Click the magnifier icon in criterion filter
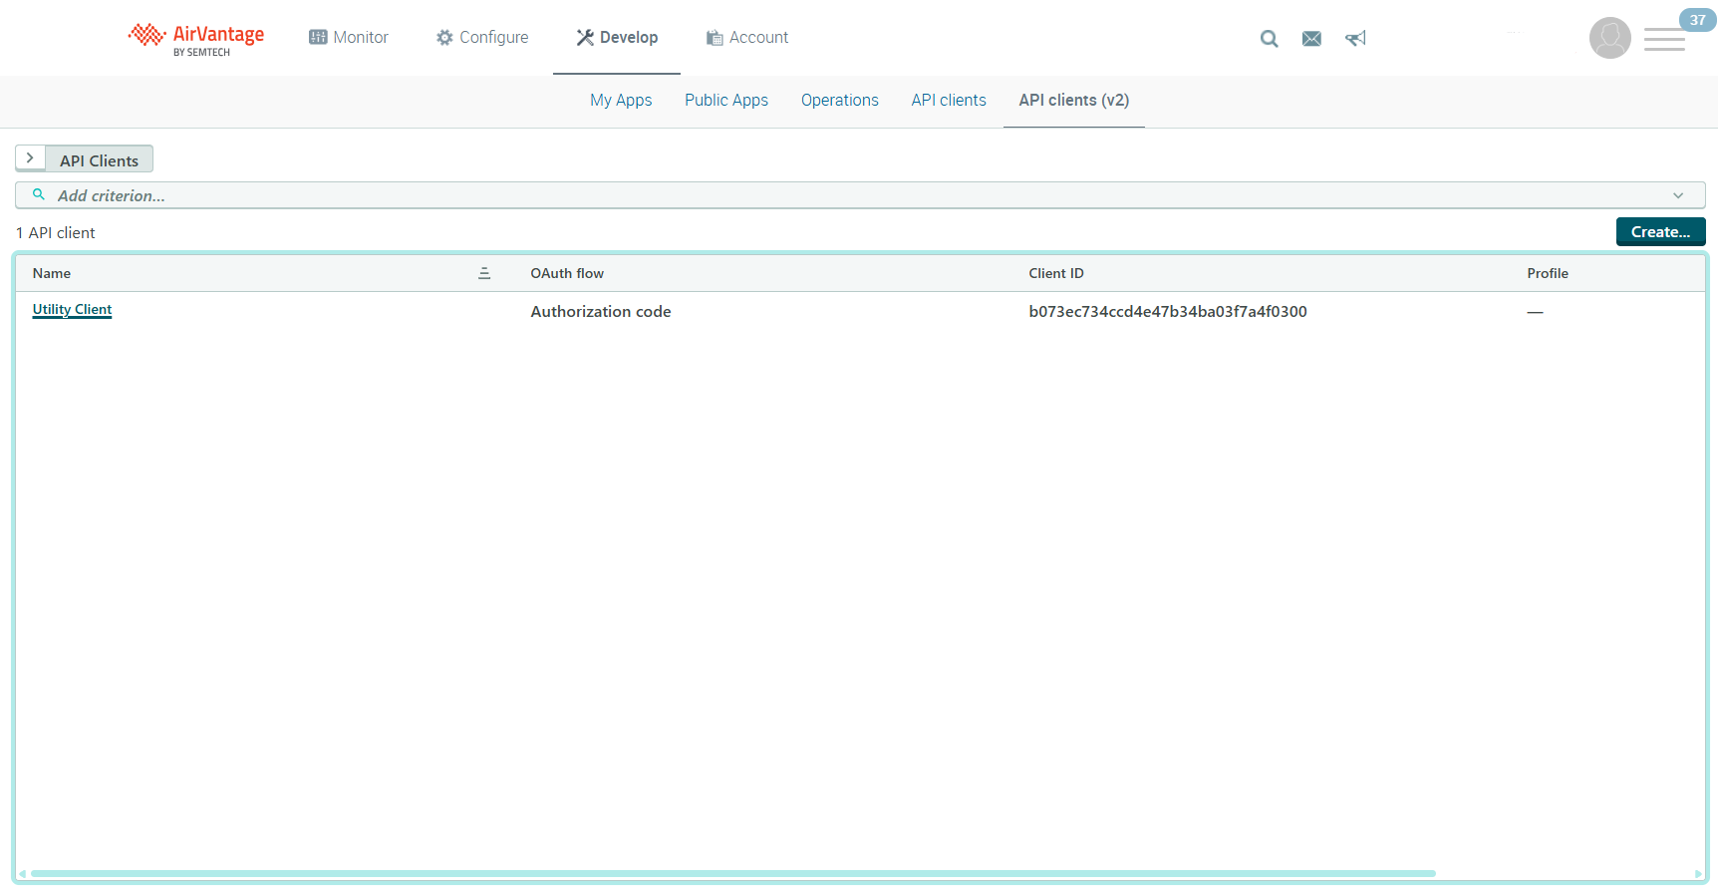The width and height of the screenshot is (1718, 890). [39, 195]
